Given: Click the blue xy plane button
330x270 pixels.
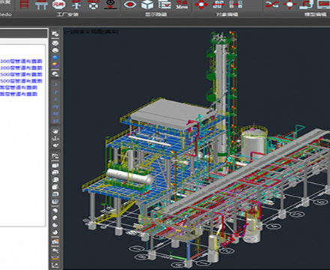Looking at the screenshot, I should [x=55, y=106].
